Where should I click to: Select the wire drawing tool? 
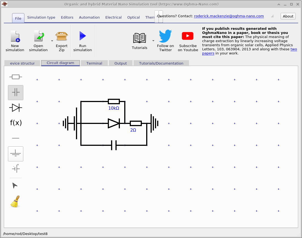pyautogui.click(x=16, y=138)
